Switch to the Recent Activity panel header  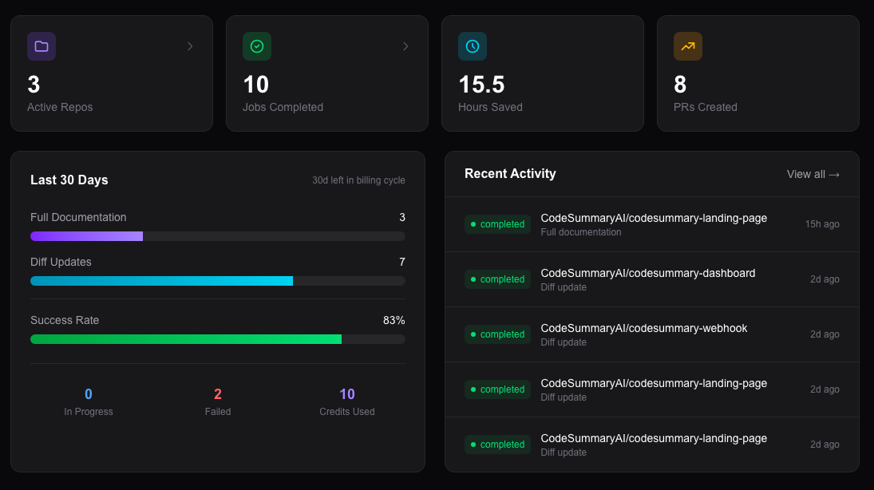click(509, 173)
